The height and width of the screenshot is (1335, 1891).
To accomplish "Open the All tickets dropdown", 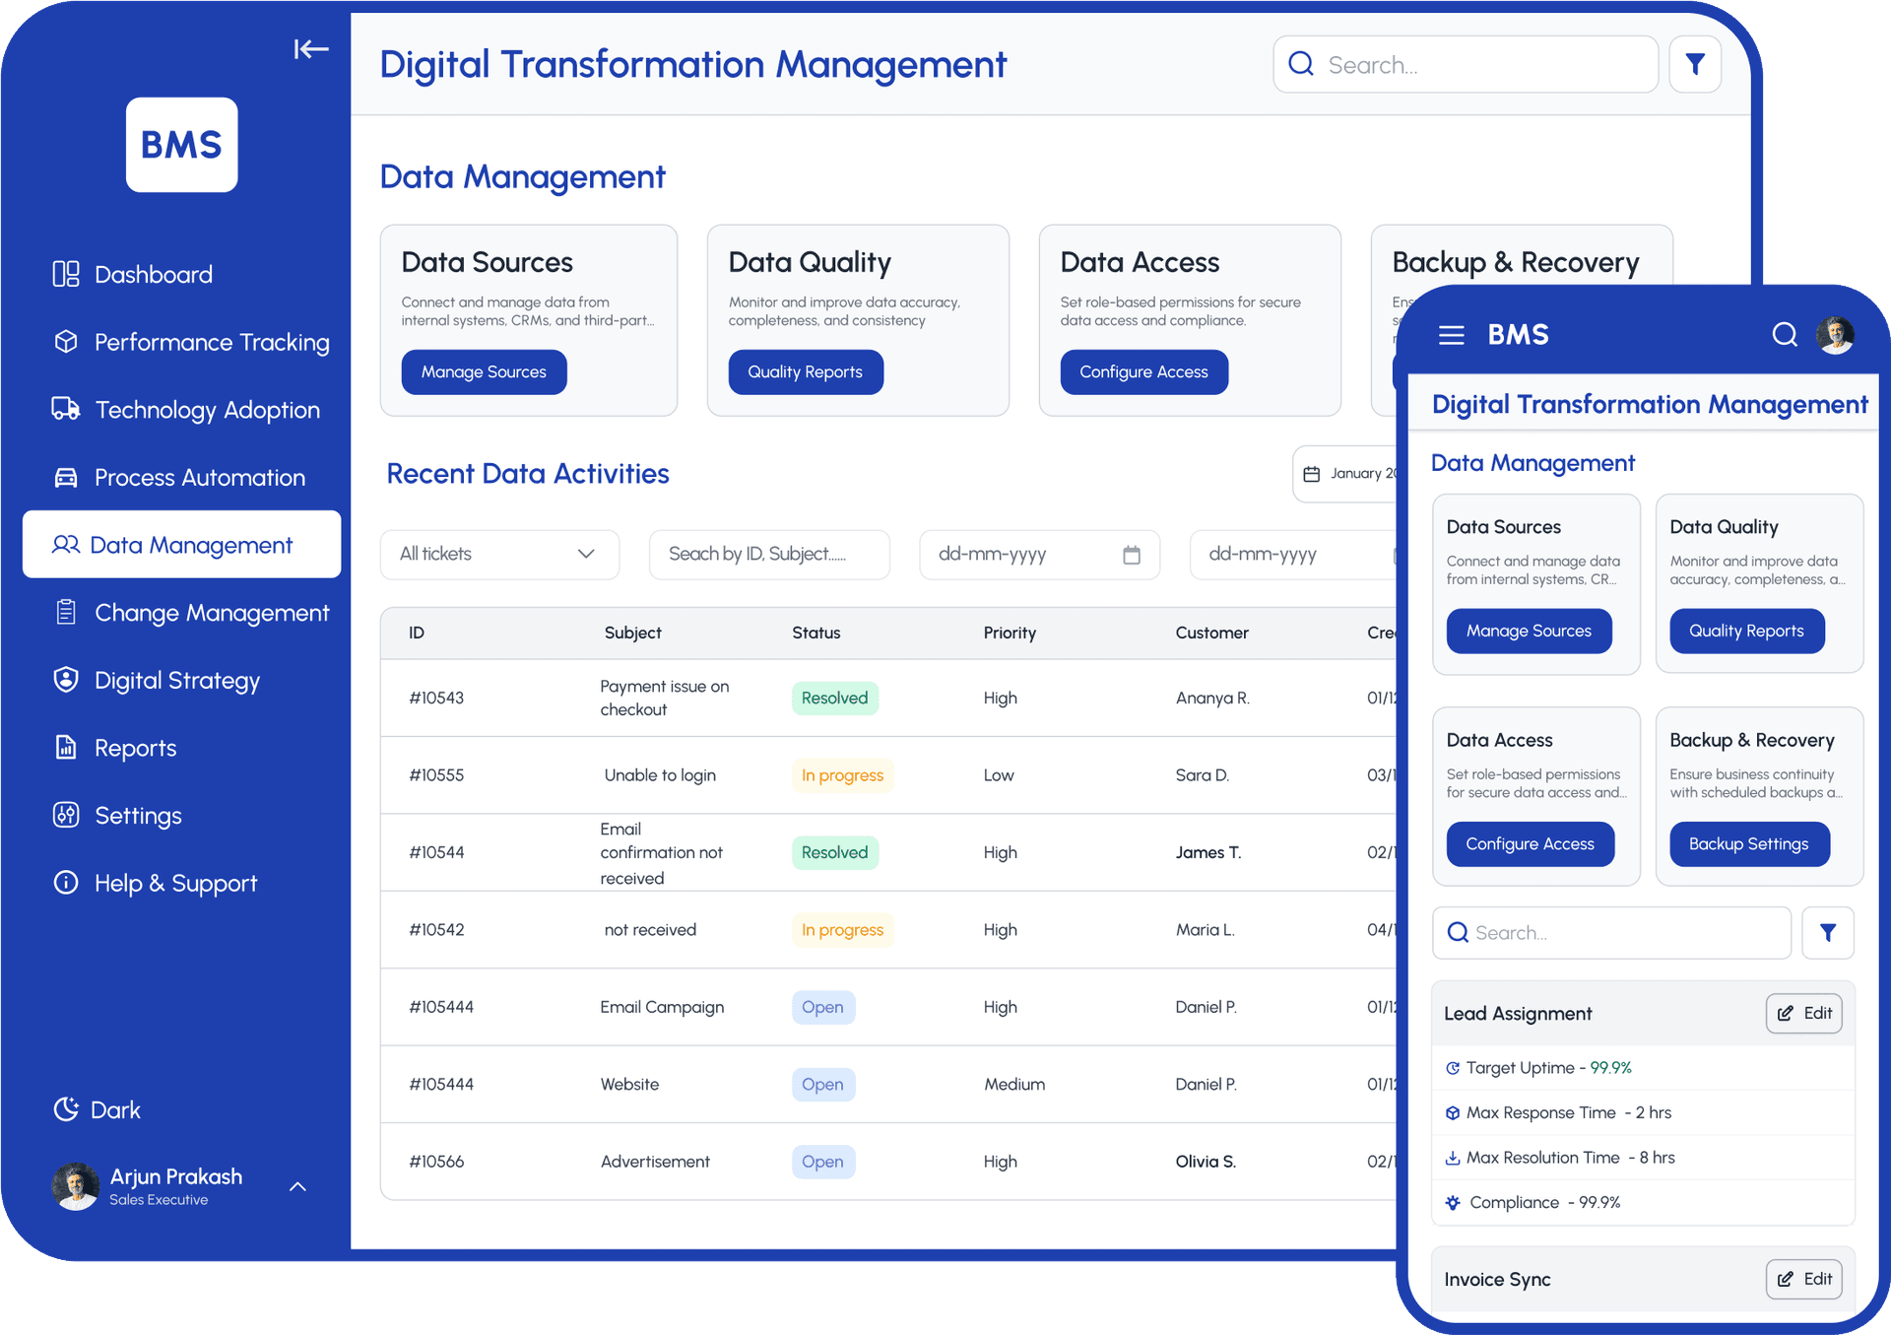I will (x=498, y=554).
